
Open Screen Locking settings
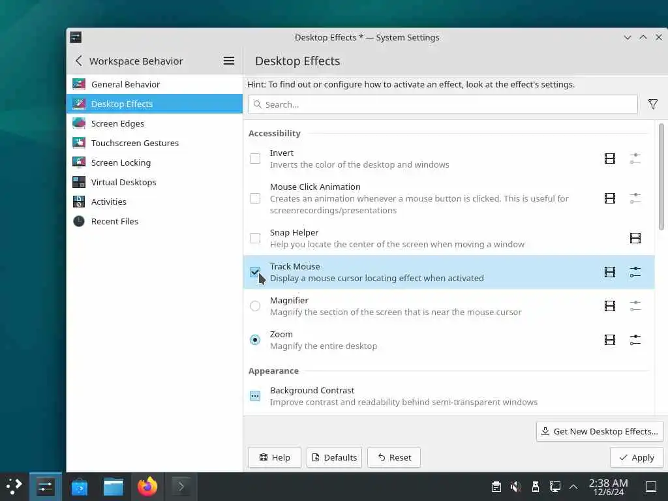pyautogui.click(x=154, y=162)
